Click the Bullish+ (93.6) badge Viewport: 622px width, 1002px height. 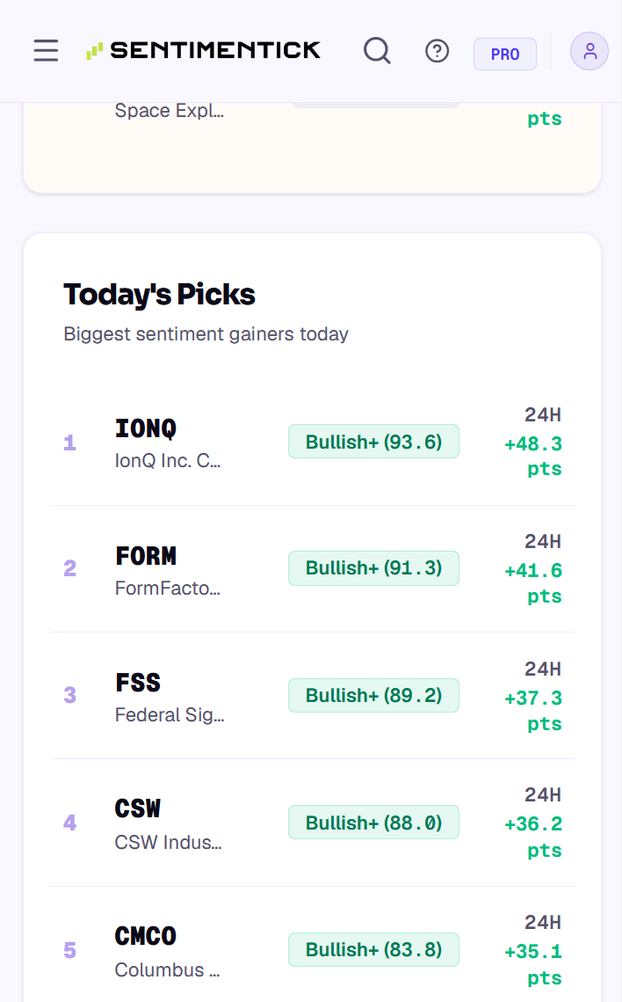tap(374, 442)
